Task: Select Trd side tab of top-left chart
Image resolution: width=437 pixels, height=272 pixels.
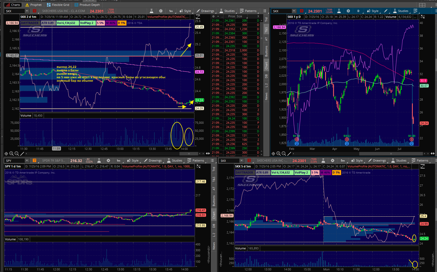Action: click(x=266, y=19)
